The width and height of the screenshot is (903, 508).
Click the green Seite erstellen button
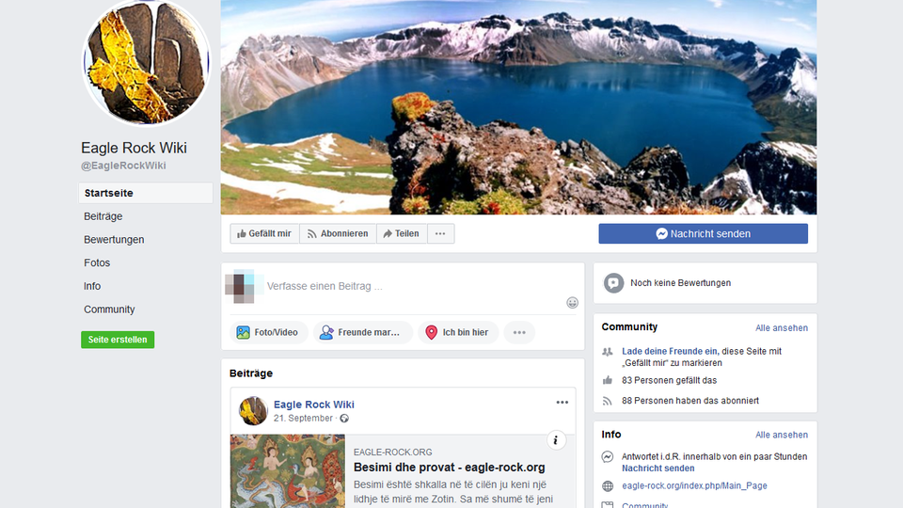pyautogui.click(x=118, y=340)
